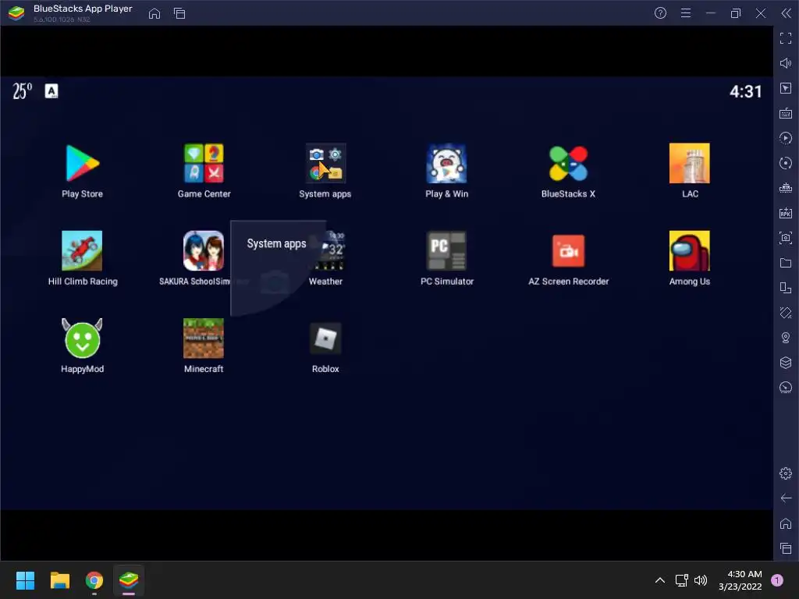Open Windows notification badge
The image size is (799, 599).
click(777, 580)
